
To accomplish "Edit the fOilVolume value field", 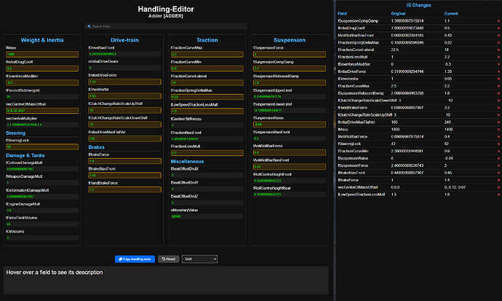I will [42, 238].
